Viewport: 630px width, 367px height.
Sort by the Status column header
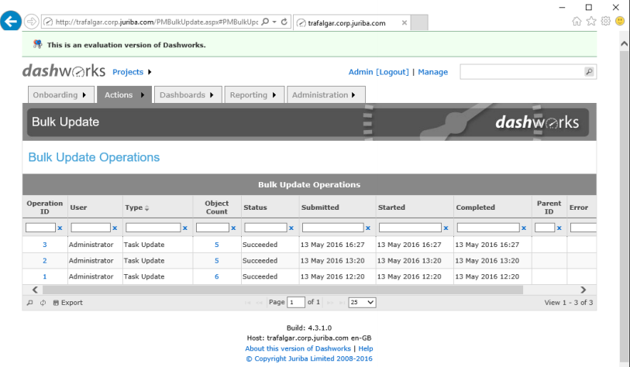[x=255, y=208]
